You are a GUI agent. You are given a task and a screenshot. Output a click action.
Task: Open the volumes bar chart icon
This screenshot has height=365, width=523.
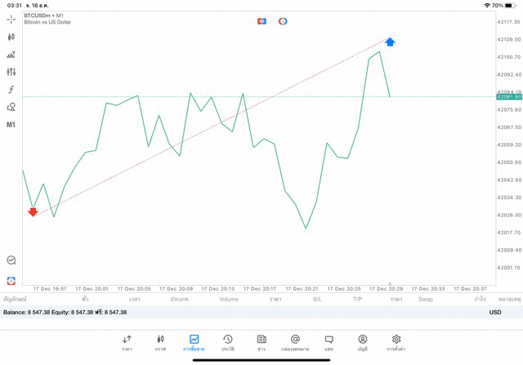11,55
